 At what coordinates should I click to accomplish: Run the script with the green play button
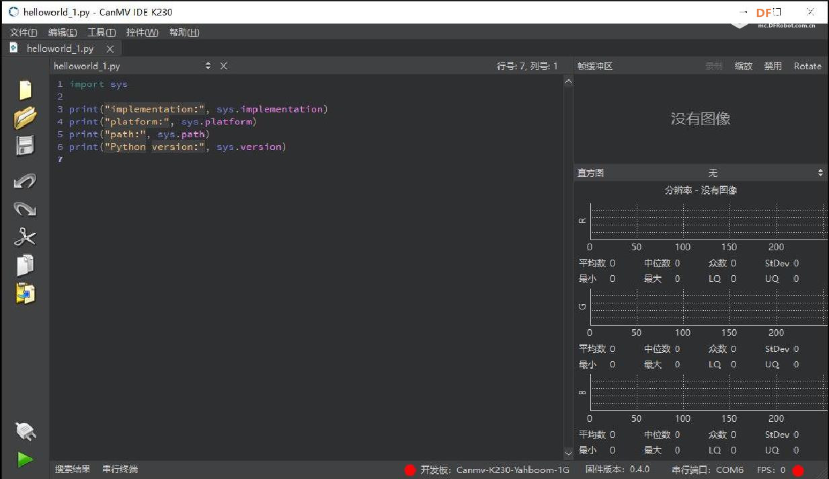[25, 459]
